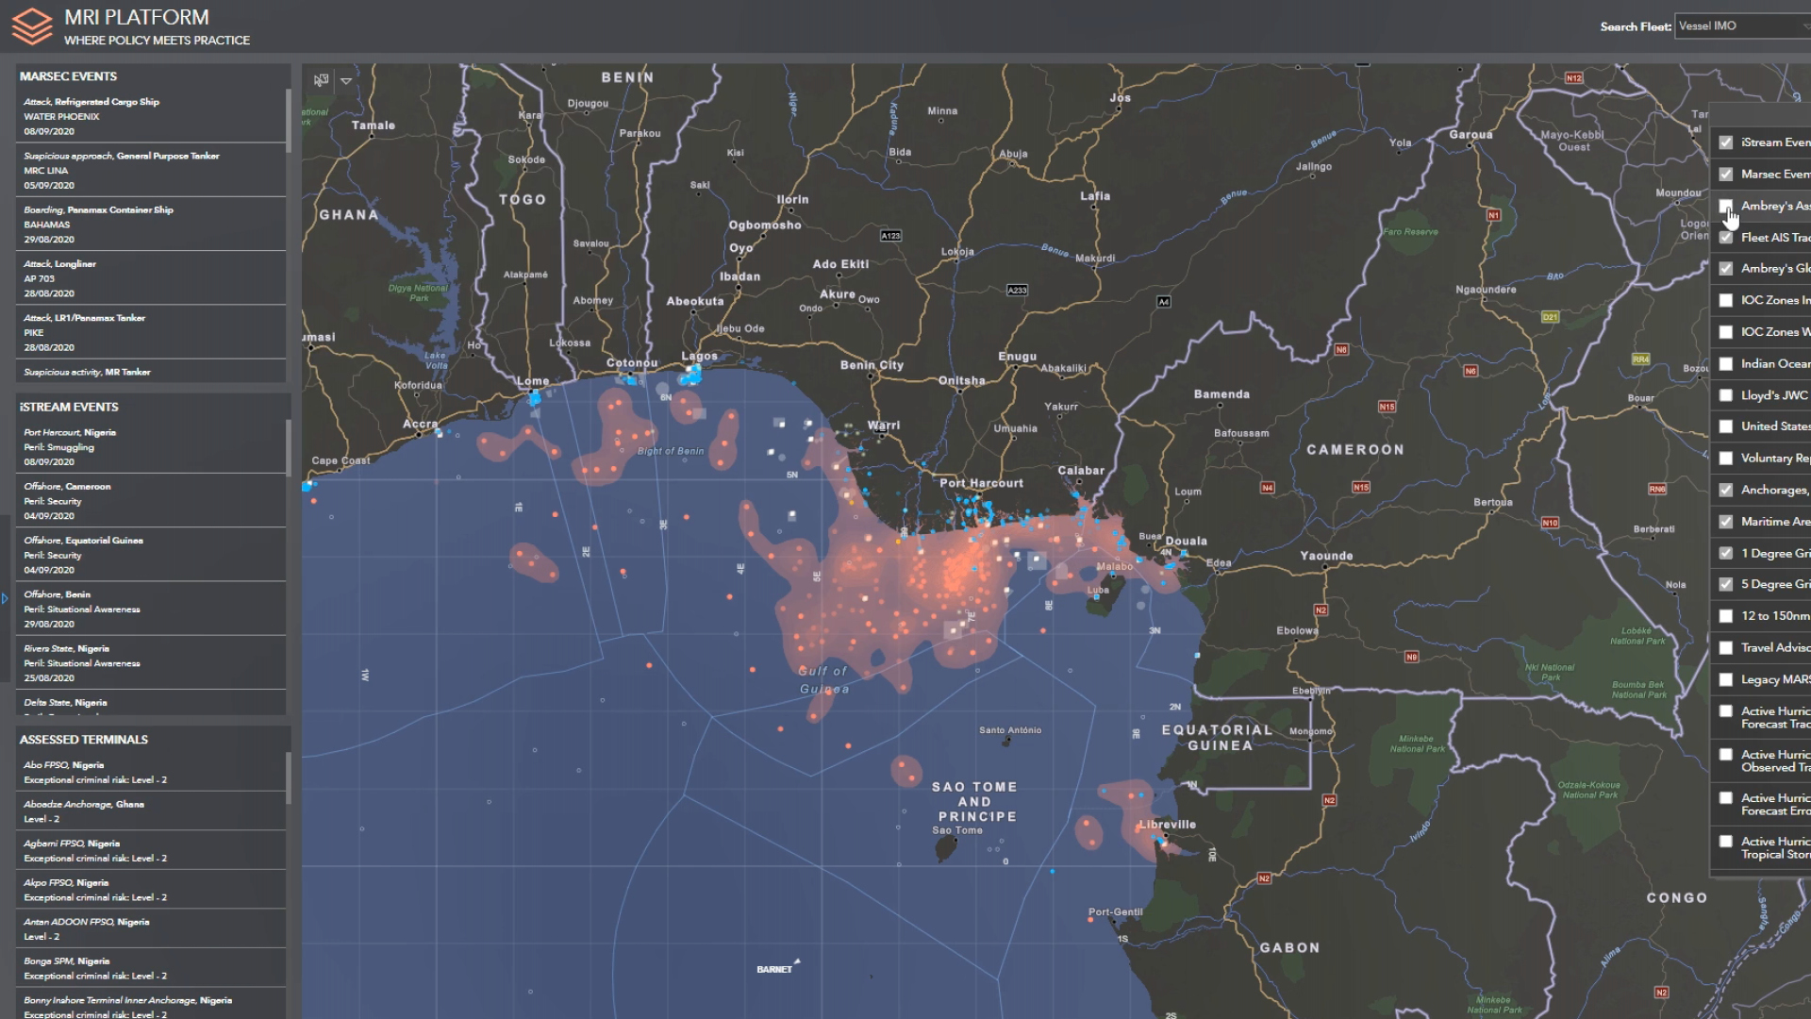This screenshot has height=1019, width=1811.
Task: Select Offshore, Equatorial Guinea security event
Action: [x=150, y=555]
